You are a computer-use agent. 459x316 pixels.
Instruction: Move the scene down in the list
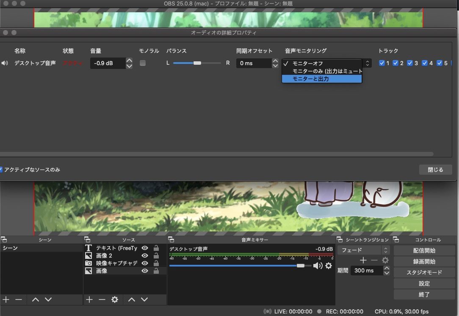tap(48, 300)
